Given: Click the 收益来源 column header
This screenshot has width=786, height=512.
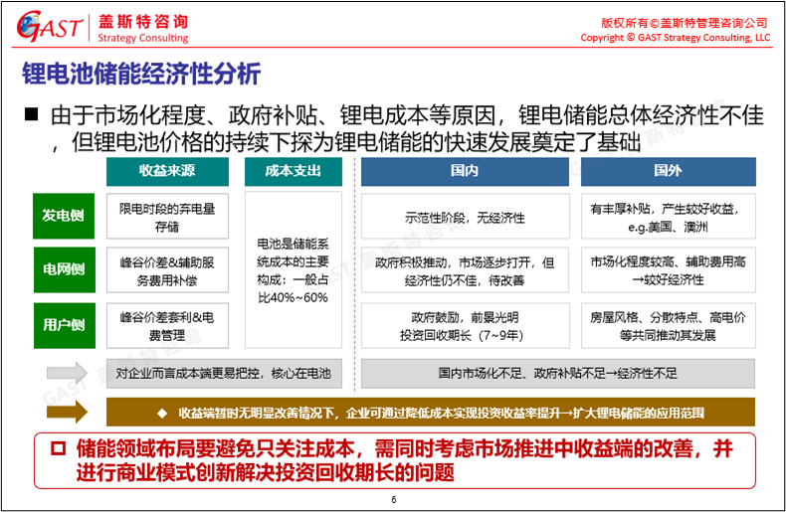Looking at the screenshot, I should coord(166,171).
